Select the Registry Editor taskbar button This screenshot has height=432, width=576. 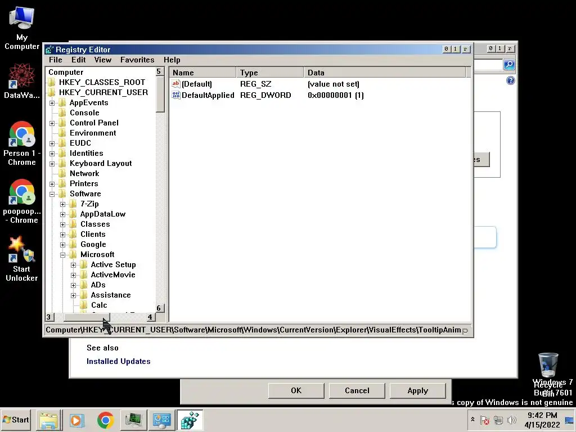190,420
